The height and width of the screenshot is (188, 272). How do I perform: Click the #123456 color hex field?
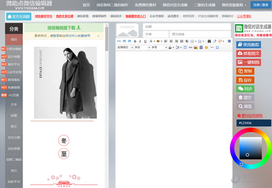pos(253,123)
